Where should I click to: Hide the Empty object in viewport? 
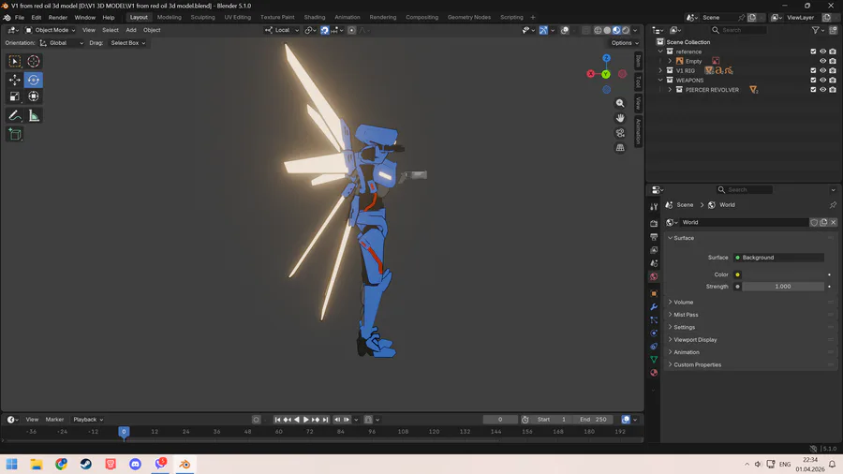tap(822, 61)
